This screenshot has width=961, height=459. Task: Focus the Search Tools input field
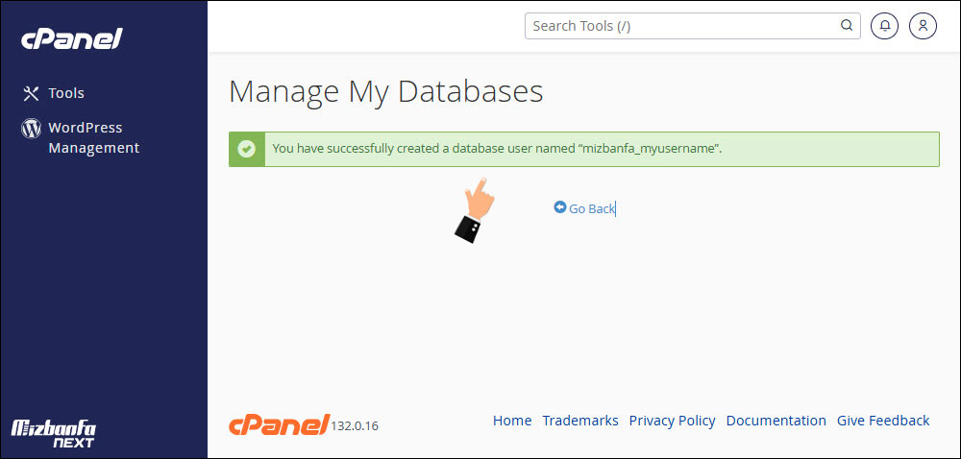pos(682,26)
